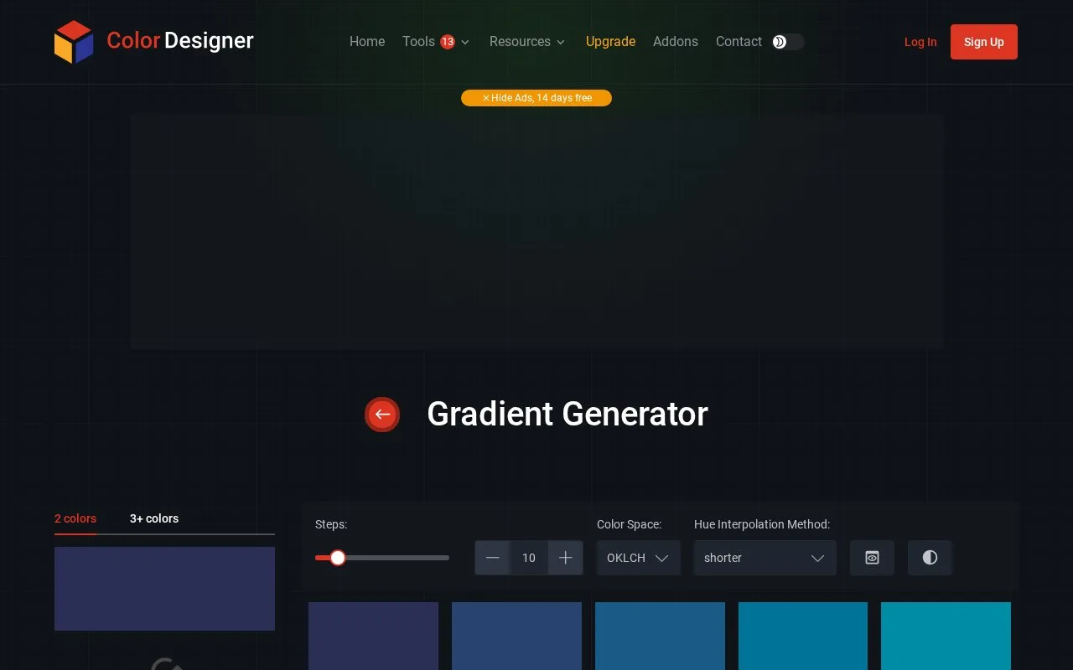
Task: Click the Sign Up button
Action: pyautogui.click(x=984, y=42)
